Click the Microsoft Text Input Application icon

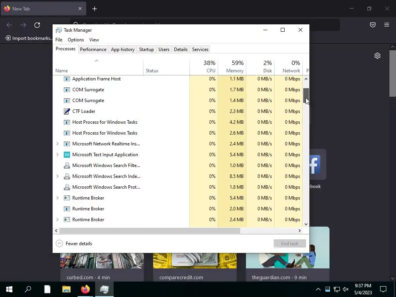tap(67, 155)
